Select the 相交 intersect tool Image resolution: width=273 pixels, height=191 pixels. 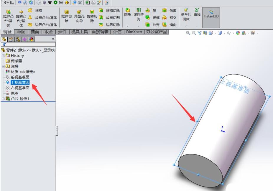[170, 18]
